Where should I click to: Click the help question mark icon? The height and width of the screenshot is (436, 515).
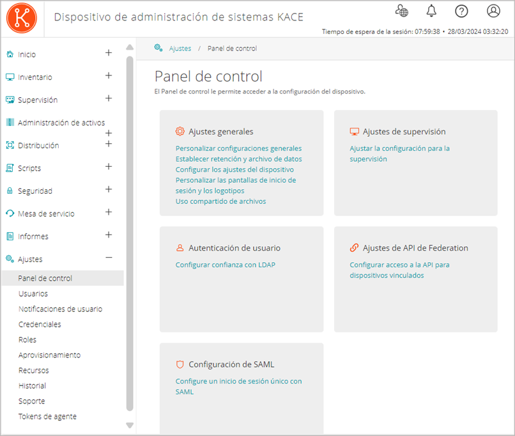[x=461, y=10]
